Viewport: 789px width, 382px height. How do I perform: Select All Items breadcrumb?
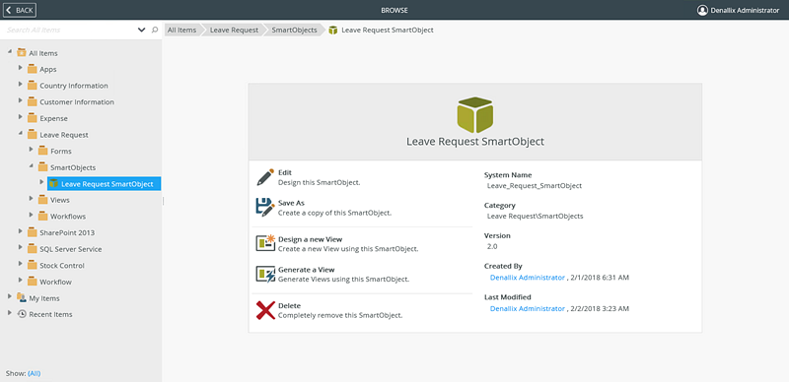[181, 31]
